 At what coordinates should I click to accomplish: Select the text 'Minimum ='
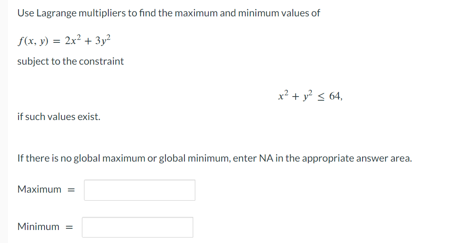click(x=45, y=227)
